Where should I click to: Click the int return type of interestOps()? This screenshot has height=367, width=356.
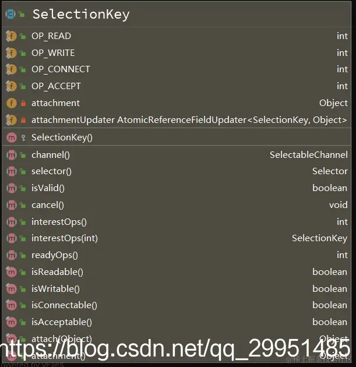pyautogui.click(x=342, y=222)
